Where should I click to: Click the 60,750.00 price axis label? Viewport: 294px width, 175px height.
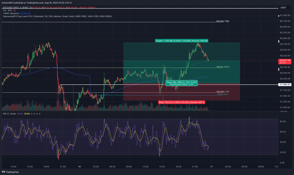(x=285, y=21)
